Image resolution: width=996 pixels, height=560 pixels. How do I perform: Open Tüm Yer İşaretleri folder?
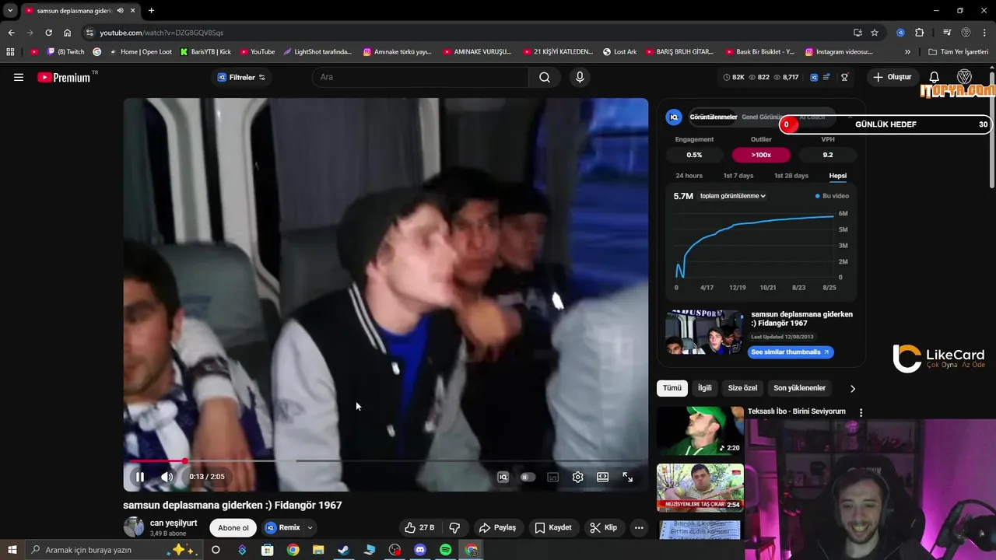click(959, 52)
